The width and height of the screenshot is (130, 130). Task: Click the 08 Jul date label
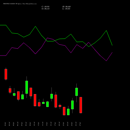(26, 124)
